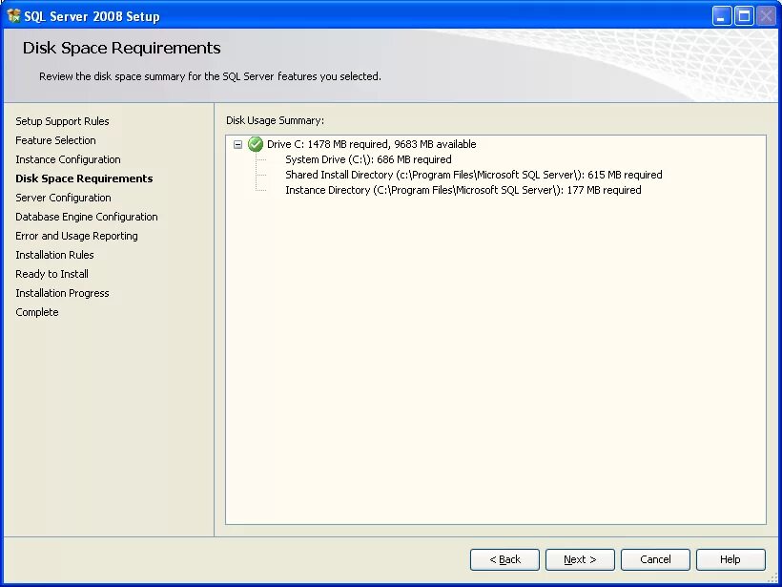This screenshot has width=782, height=587.
Task: Click the SQL Server icon in the title bar
Action: (x=13, y=15)
